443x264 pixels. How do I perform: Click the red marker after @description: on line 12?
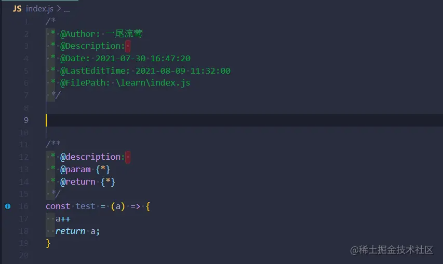(x=128, y=157)
